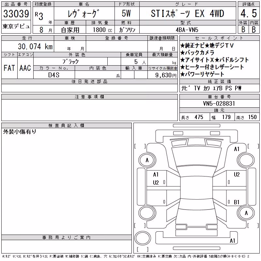Click the U2 mark directly below the door's A1

pos(156,183)
